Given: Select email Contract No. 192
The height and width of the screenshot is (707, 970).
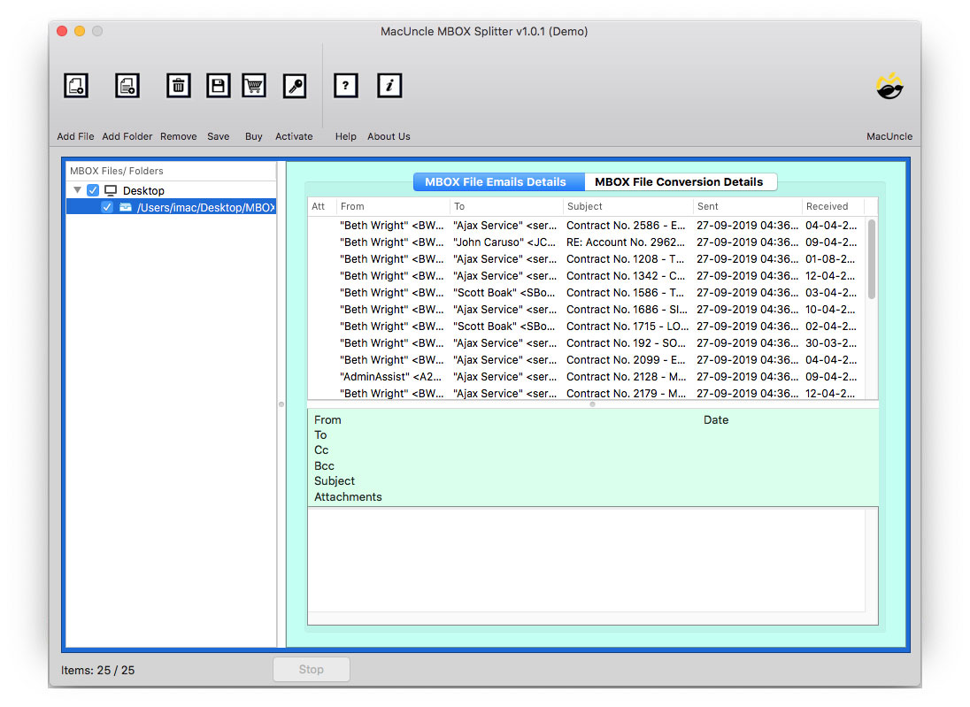Looking at the screenshot, I should pos(588,342).
